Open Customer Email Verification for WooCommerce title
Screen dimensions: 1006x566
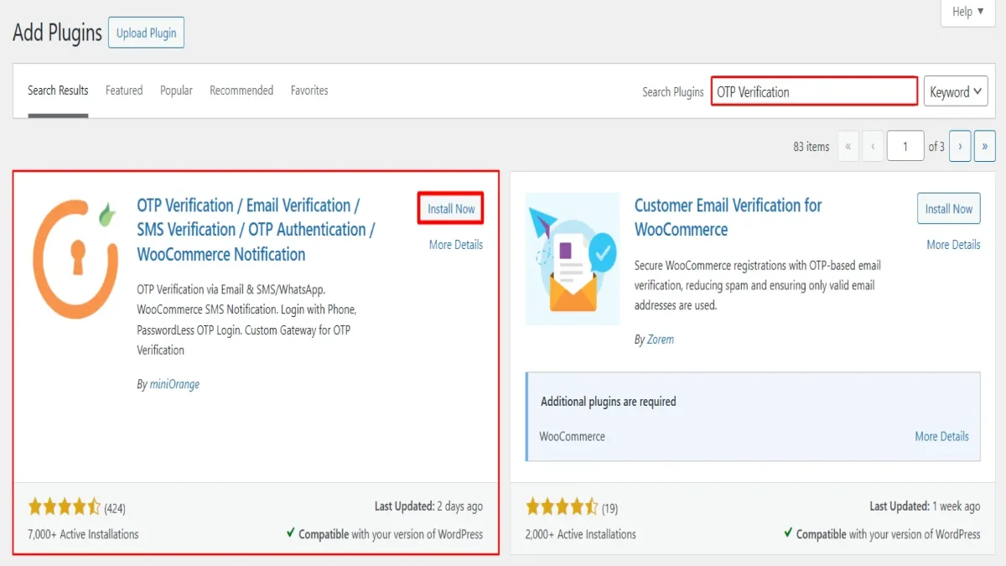click(x=728, y=217)
